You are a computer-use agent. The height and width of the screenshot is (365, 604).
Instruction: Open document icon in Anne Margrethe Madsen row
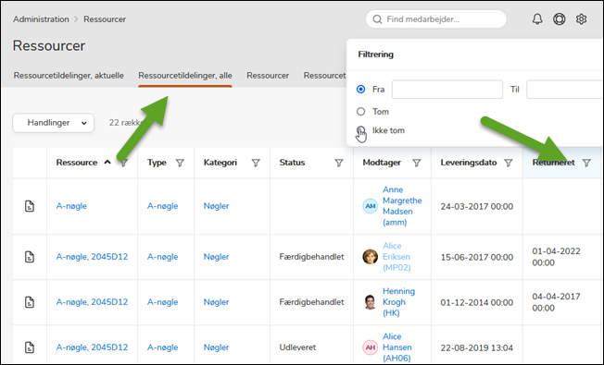click(30, 206)
